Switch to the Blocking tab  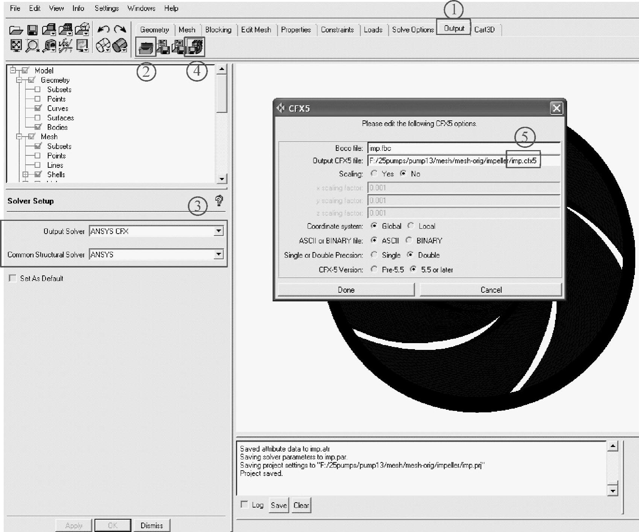tap(218, 30)
